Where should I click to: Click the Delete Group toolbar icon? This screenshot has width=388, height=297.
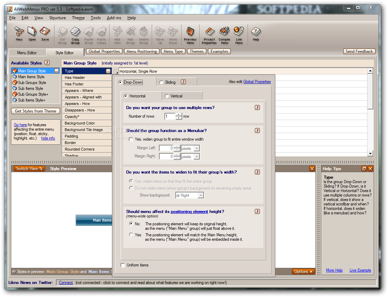(x=143, y=35)
